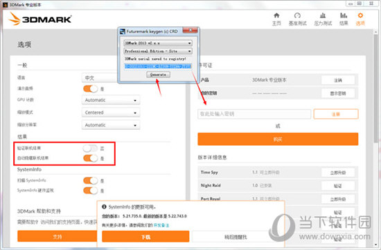Click the upgrade button in Port Royal row

pyautogui.click(x=338, y=199)
